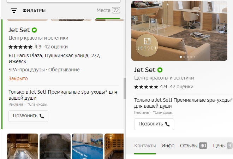
Task: Click star rating in the detail panel
Action: click(x=146, y=87)
